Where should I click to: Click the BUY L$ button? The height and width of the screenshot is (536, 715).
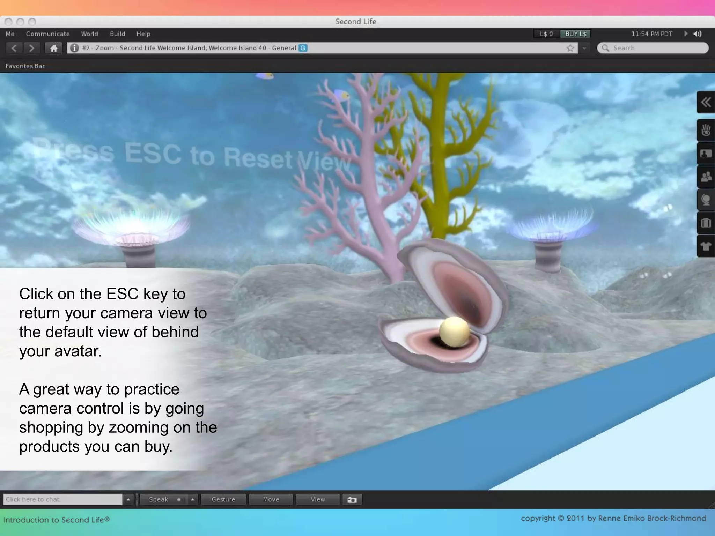[x=575, y=34]
